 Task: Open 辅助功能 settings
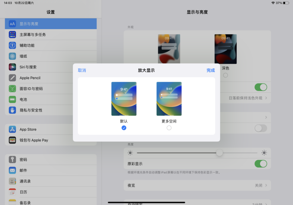pos(51,45)
